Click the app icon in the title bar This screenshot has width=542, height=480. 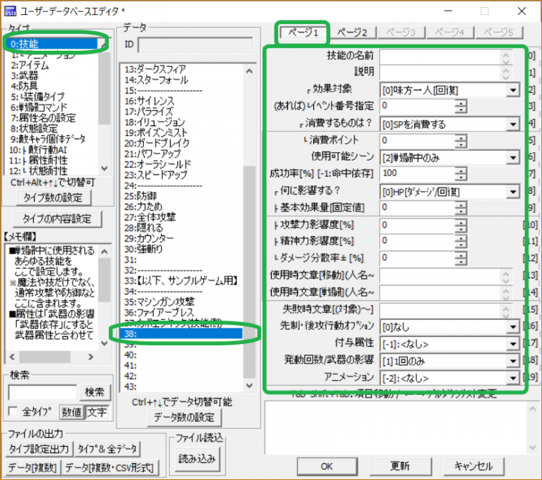[11, 11]
